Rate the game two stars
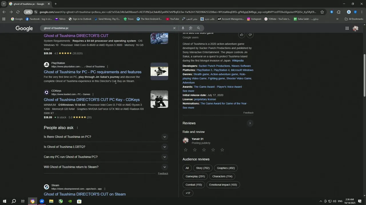The image size is (366, 205). [x=195, y=150]
